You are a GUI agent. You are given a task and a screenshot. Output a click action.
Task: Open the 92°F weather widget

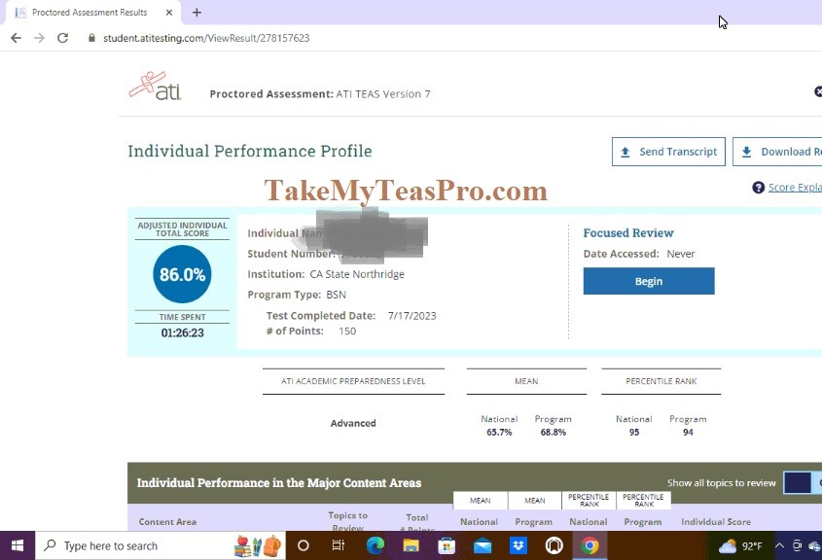tap(740, 545)
